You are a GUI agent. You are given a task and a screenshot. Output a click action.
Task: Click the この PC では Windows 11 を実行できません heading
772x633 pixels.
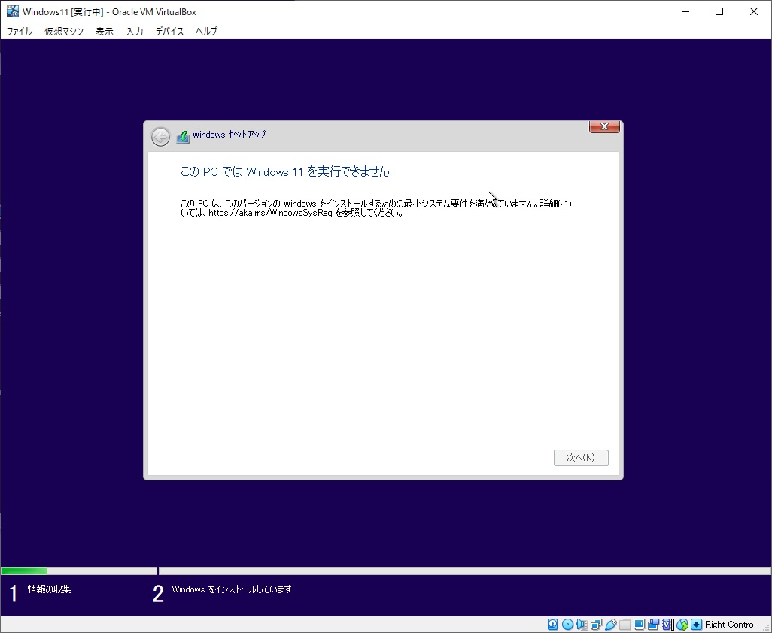click(284, 171)
